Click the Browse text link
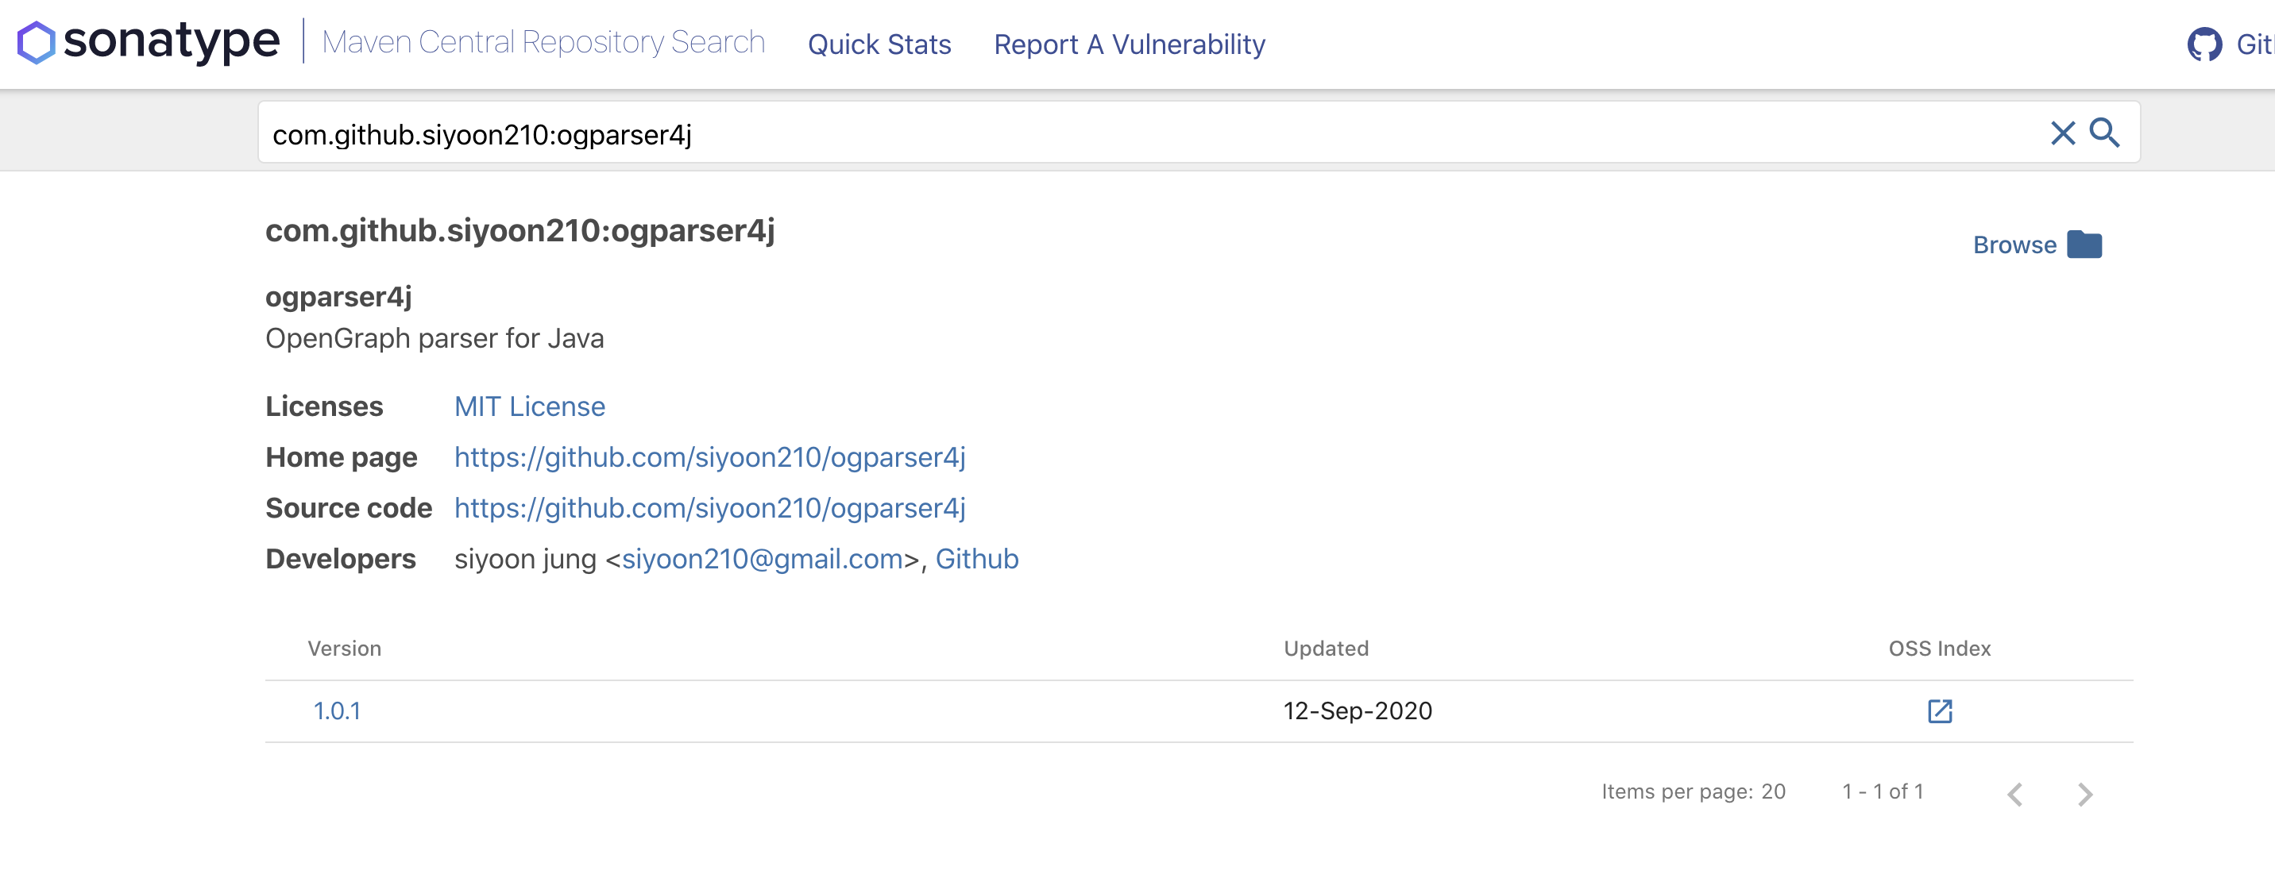 [x=2014, y=245]
